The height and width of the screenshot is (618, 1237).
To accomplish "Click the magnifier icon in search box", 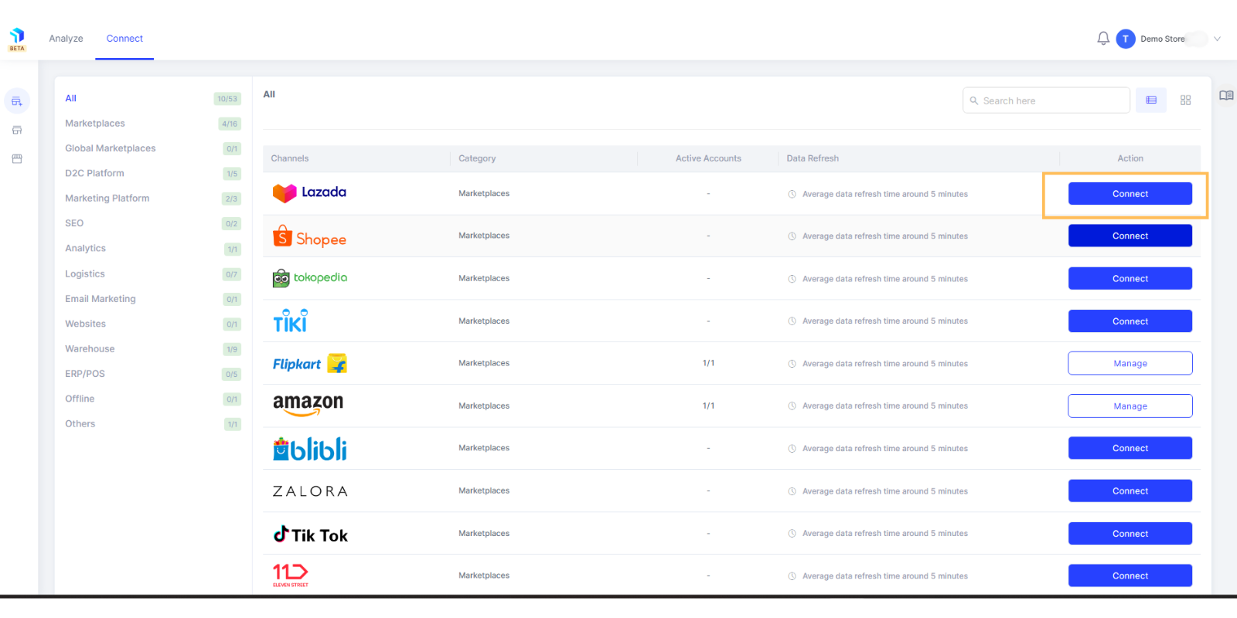I will (x=974, y=100).
